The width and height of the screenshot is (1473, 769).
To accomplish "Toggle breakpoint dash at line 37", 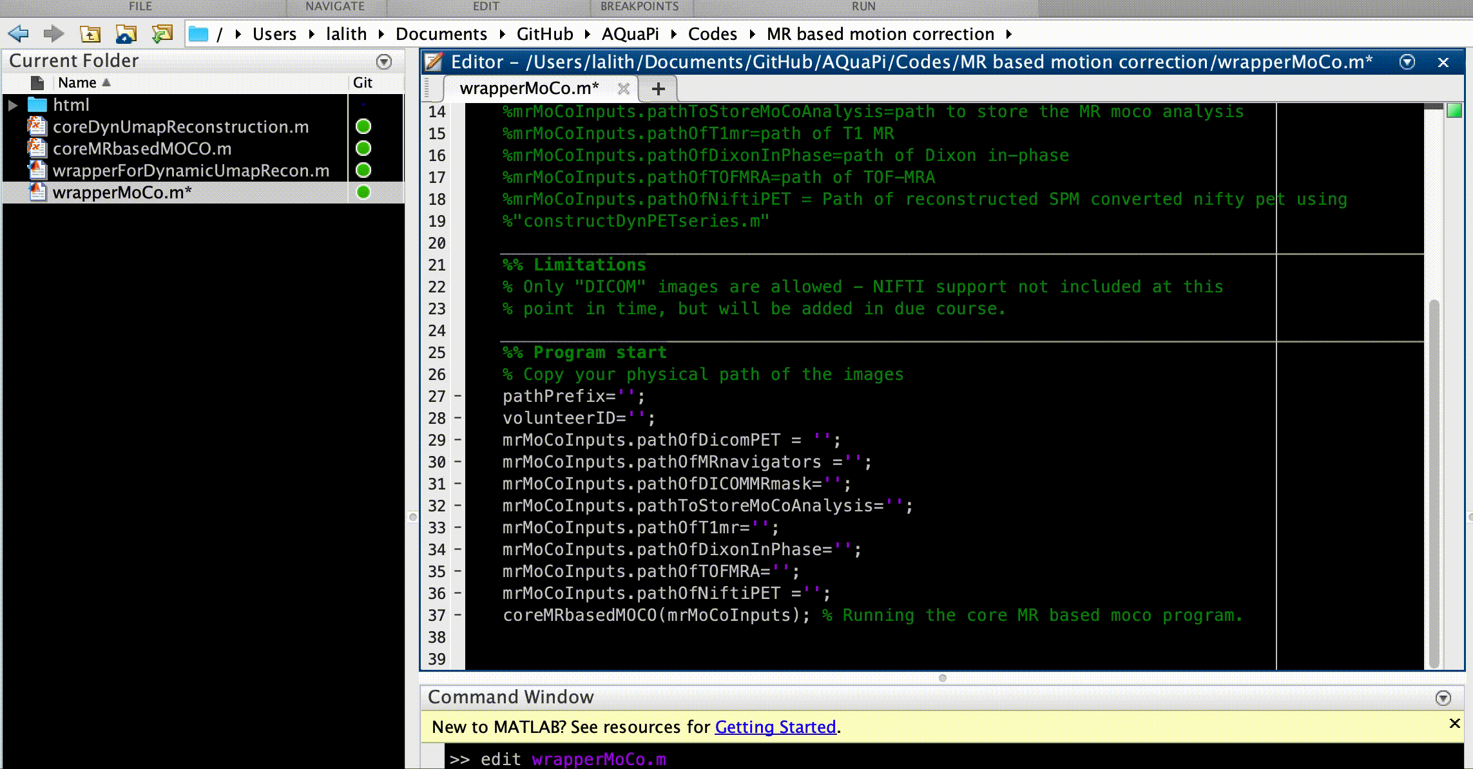I will 457,615.
